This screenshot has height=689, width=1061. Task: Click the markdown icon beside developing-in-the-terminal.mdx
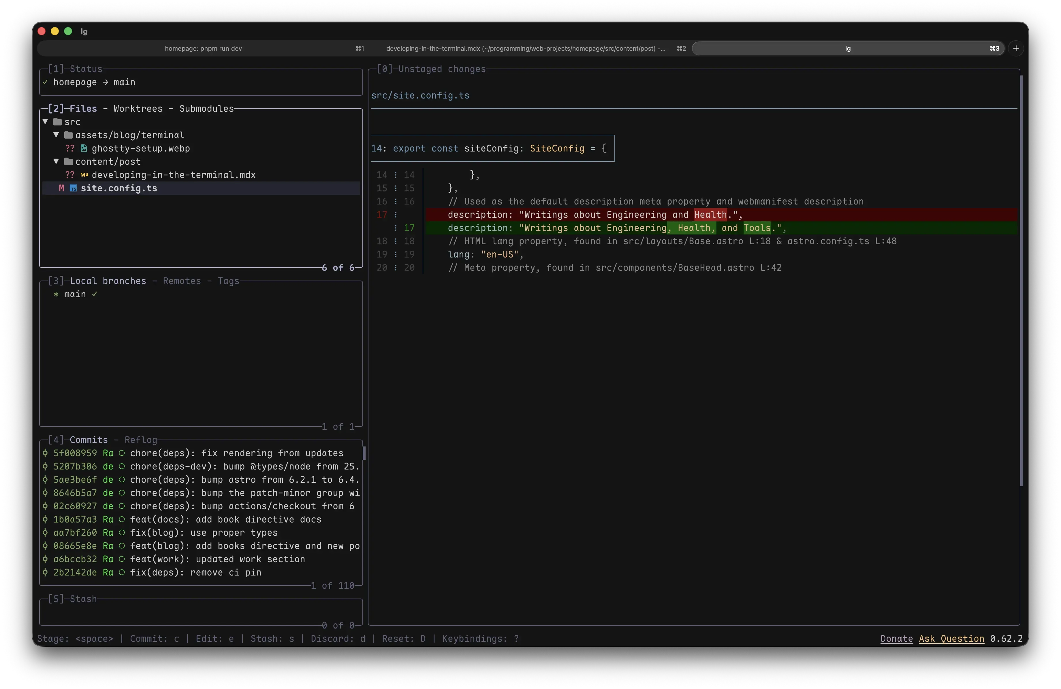pyautogui.click(x=84, y=175)
